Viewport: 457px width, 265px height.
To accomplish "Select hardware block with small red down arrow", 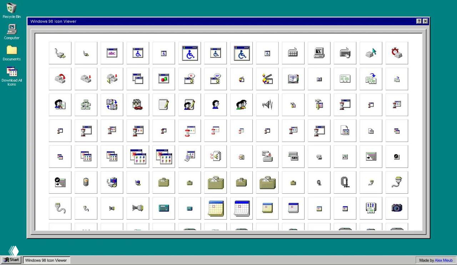I will click(x=86, y=79).
